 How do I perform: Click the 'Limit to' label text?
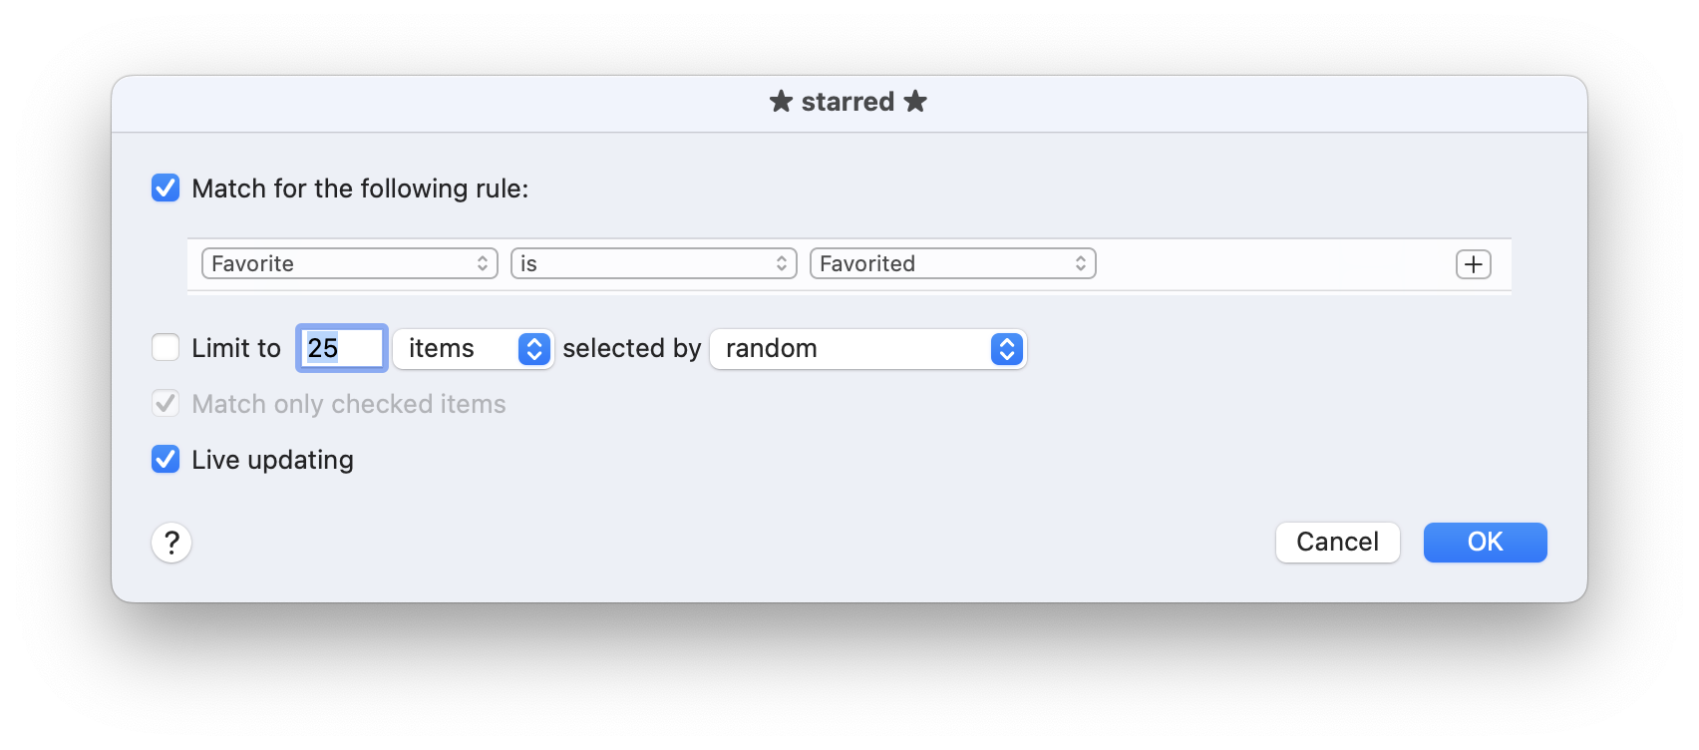[x=236, y=348]
